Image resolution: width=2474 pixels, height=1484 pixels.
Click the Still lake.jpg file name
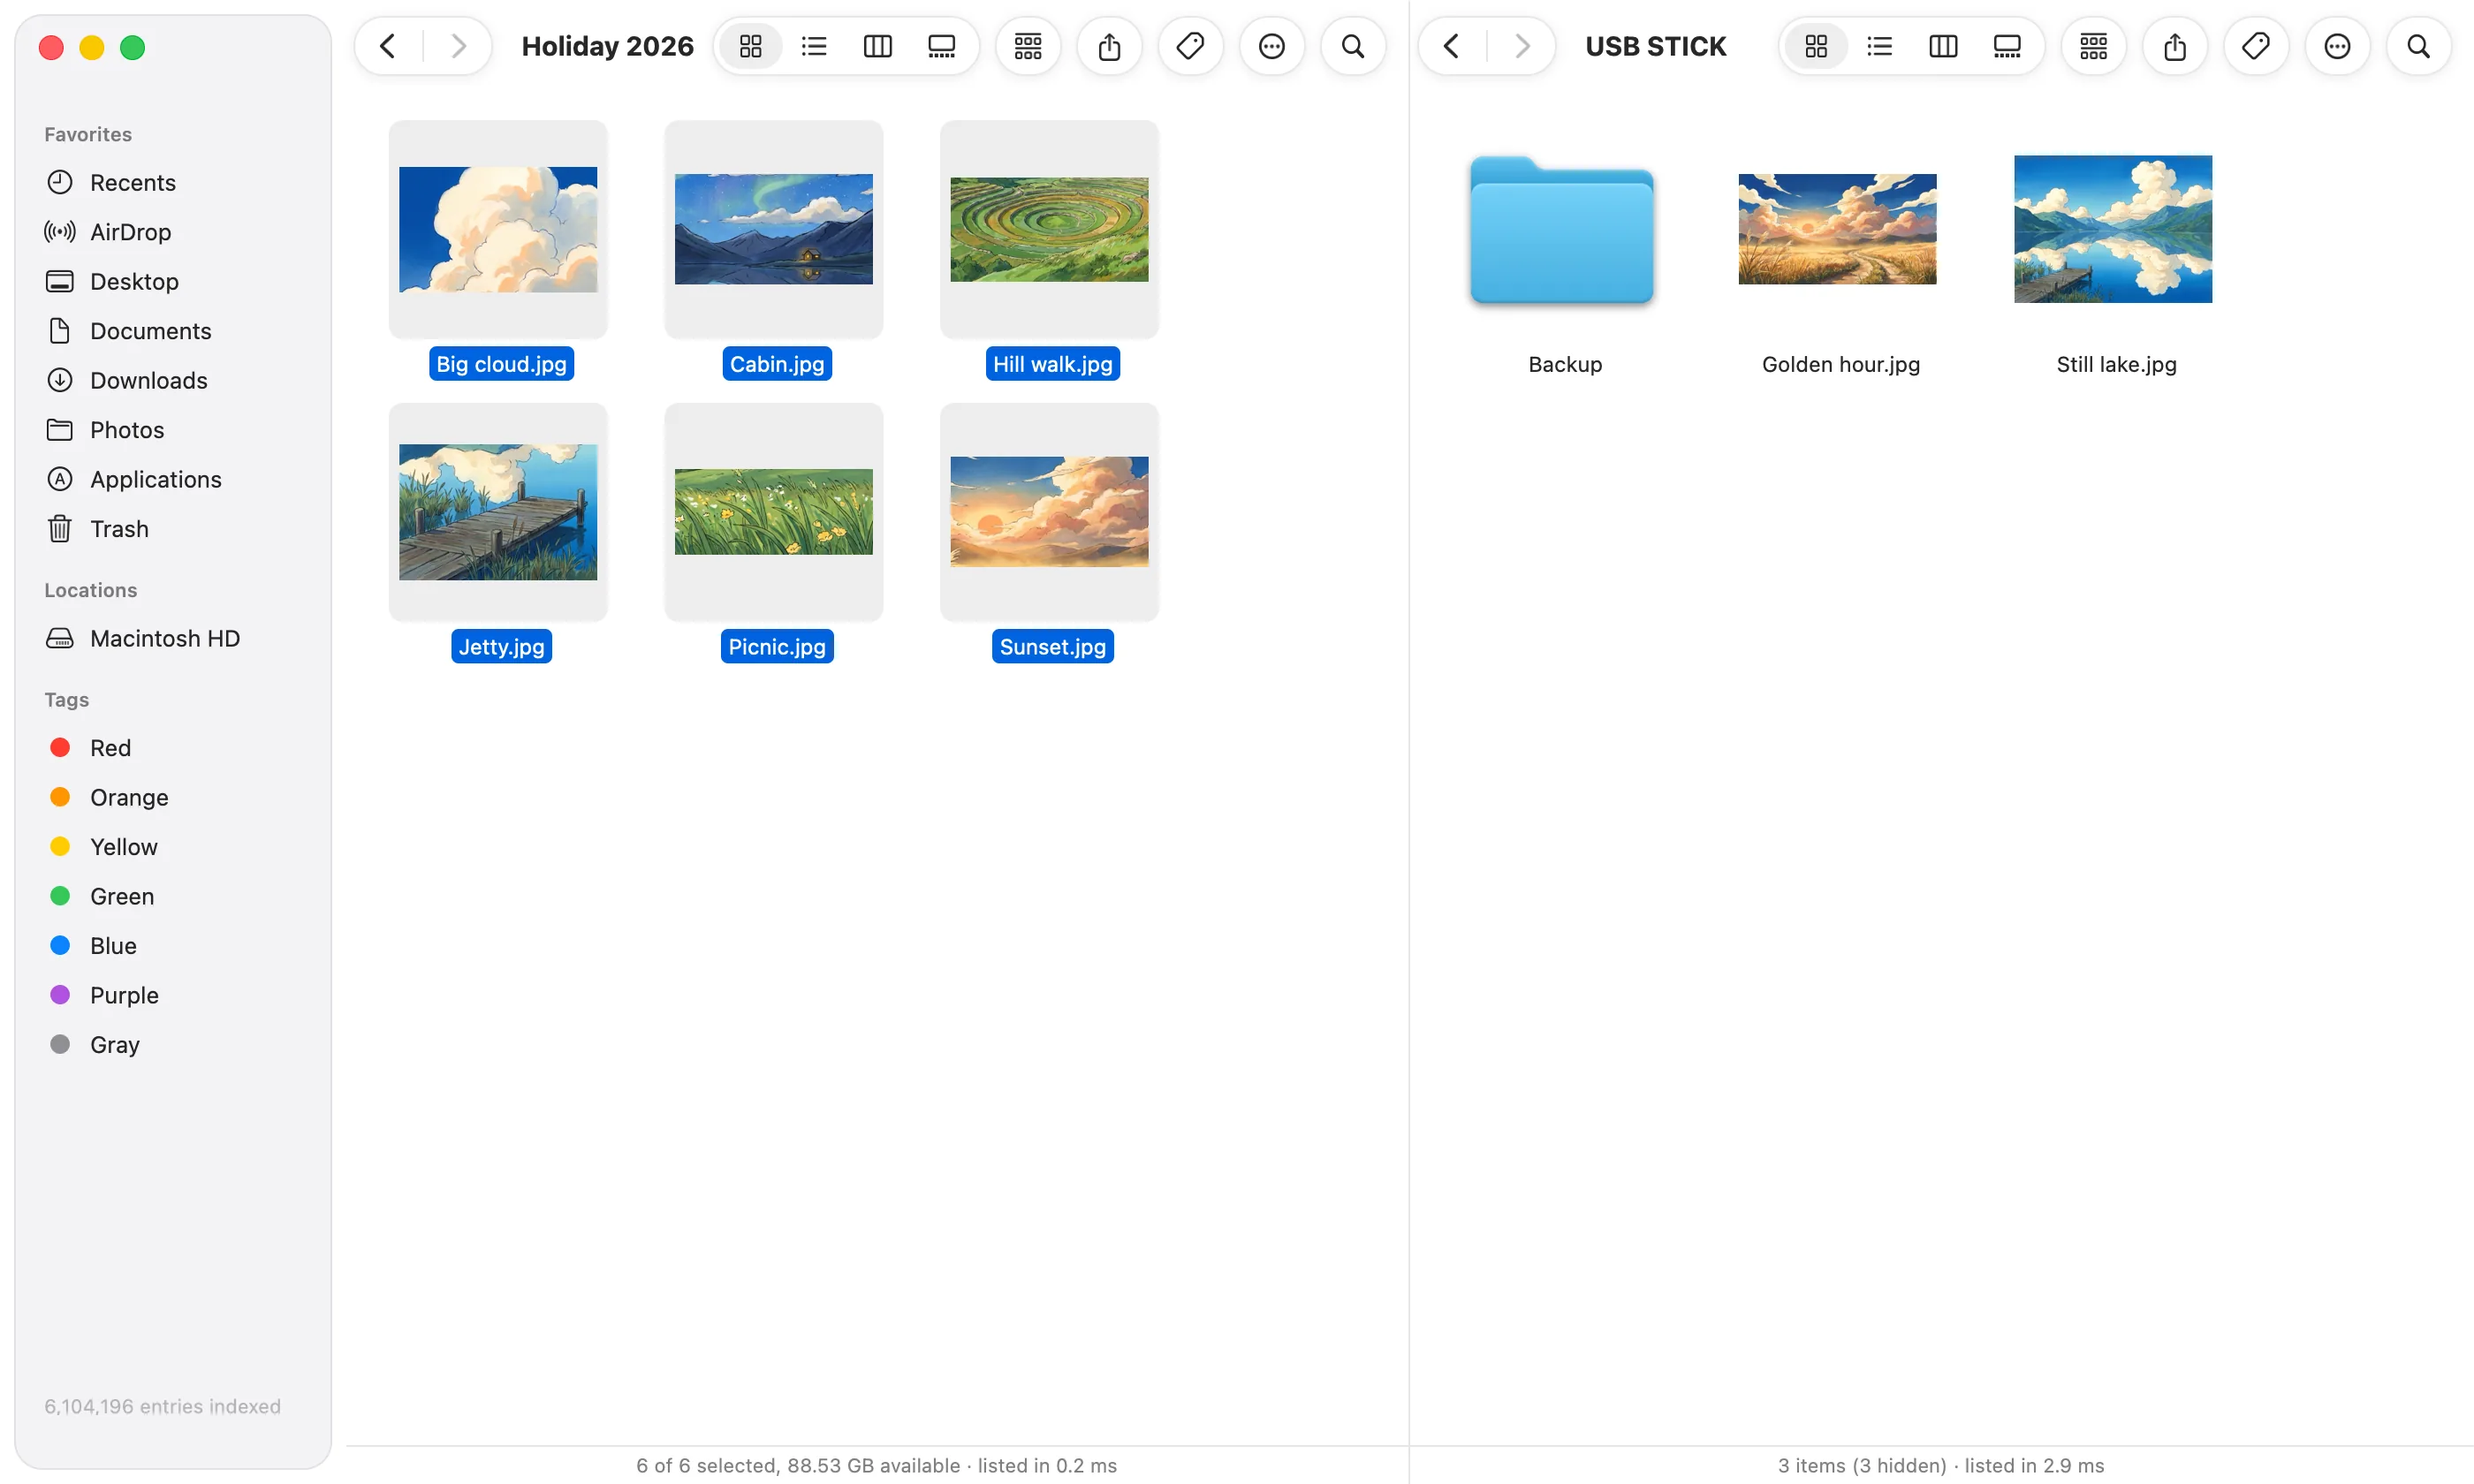tap(2116, 364)
